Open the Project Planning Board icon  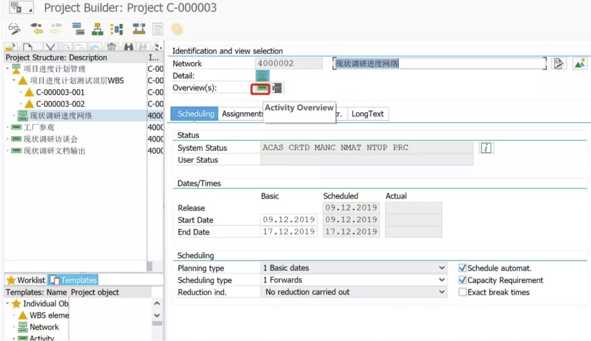(117, 29)
